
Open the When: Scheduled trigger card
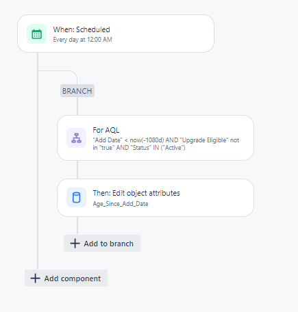[116, 34]
